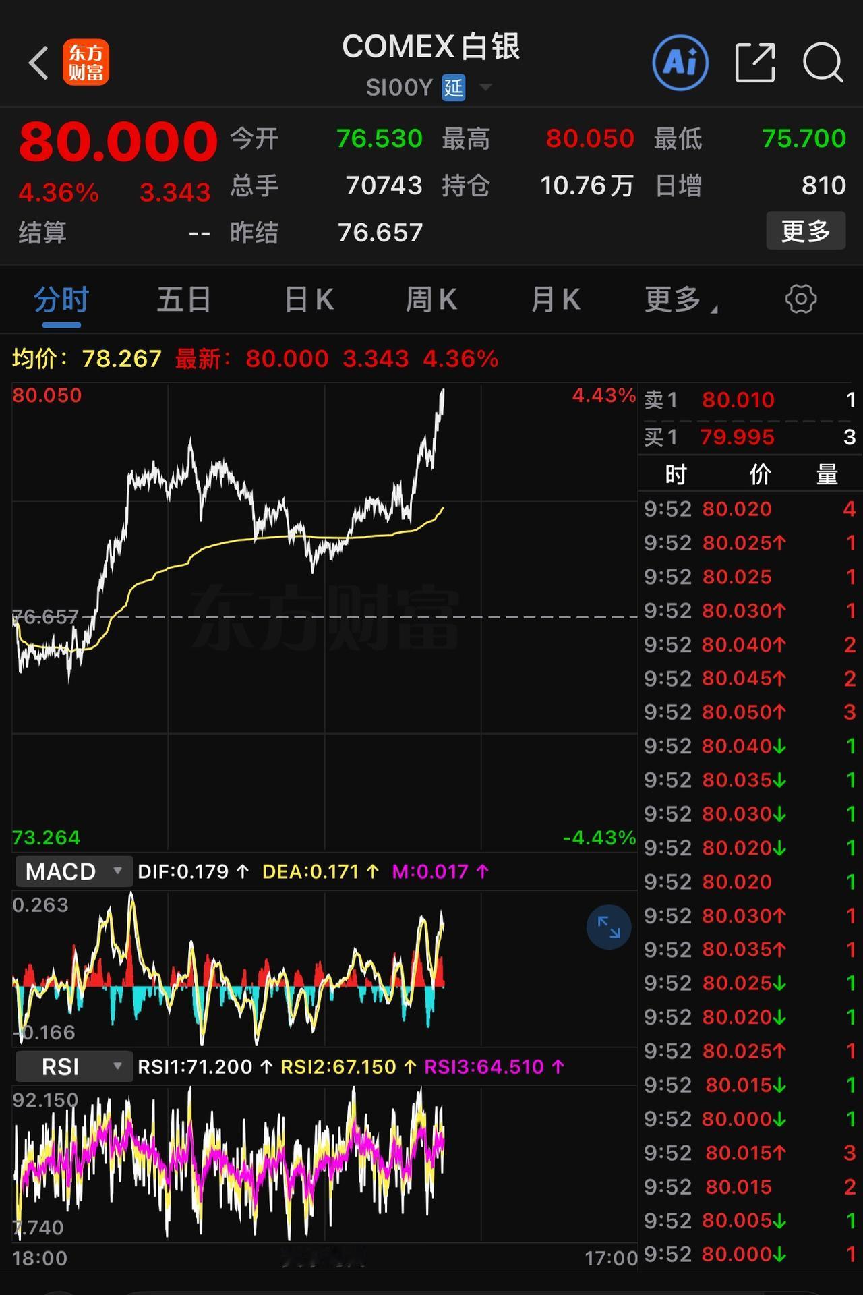Tap the 结算 label
863x1295 pixels.
[x=42, y=233]
